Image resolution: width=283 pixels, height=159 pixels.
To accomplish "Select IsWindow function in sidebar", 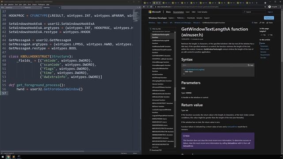I will pos(158,91).
